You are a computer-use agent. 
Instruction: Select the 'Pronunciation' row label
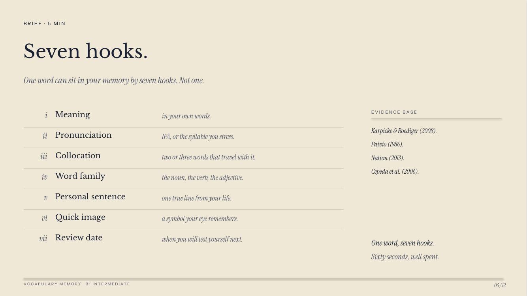pos(83,135)
